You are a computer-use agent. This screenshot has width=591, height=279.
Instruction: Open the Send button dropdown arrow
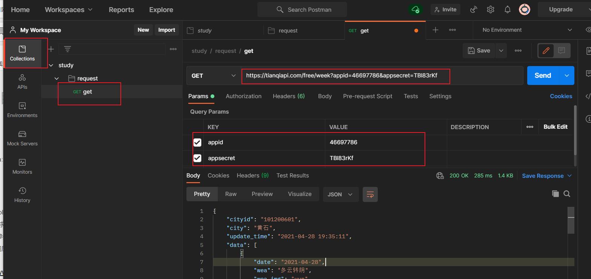coord(566,76)
